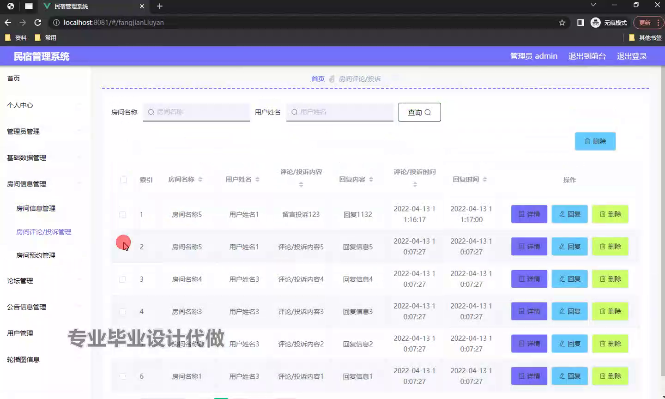665x399 pixels.
Task: Click 回复 for 留言投诉123 row
Action: 570,214
